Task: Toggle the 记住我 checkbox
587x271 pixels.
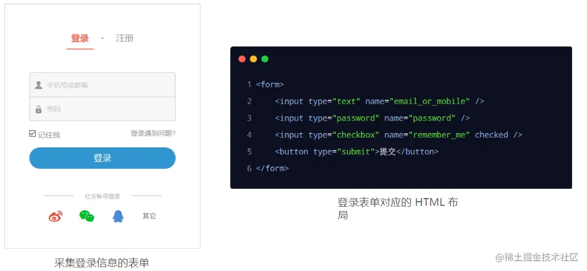Action: [32, 134]
